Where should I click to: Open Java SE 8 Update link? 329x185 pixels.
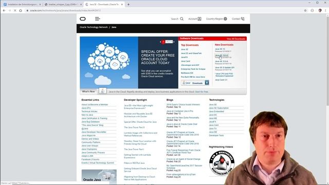[x=225, y=67]
